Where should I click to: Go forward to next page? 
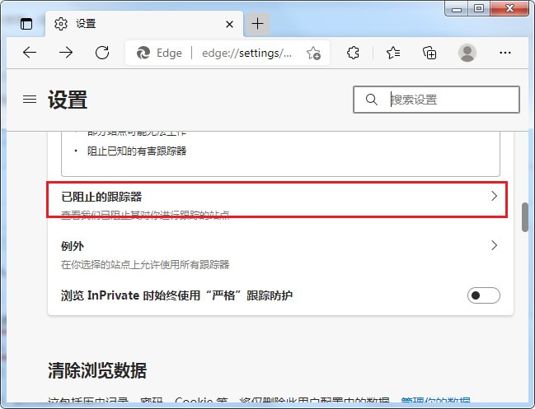(66, 53)
